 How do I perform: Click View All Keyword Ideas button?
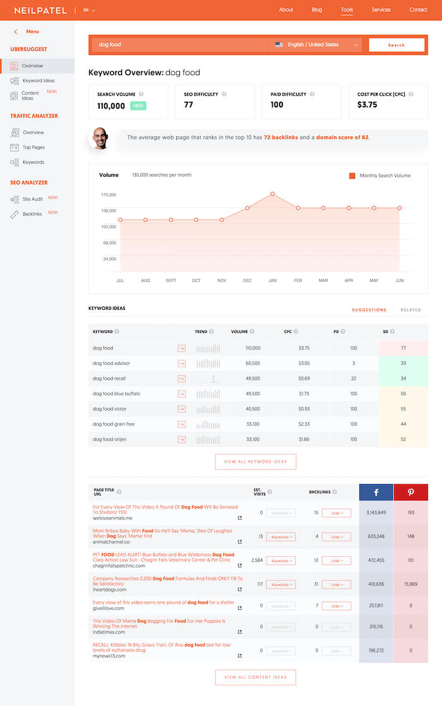pos(255,461)
